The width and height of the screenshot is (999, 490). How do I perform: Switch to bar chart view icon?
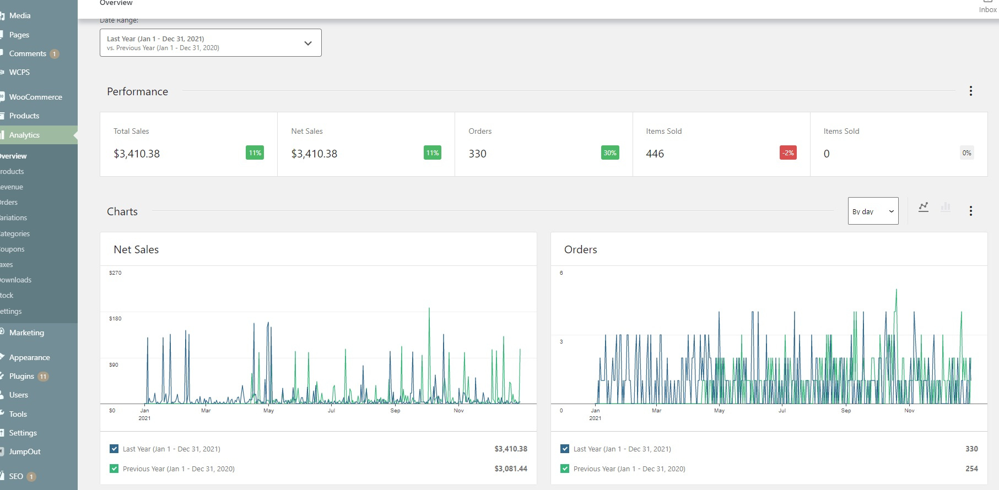946,207
